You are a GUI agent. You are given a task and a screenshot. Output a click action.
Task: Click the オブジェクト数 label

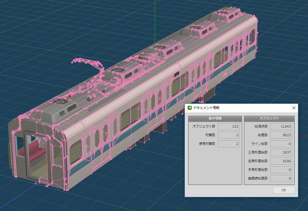click(x=204, y=126)
